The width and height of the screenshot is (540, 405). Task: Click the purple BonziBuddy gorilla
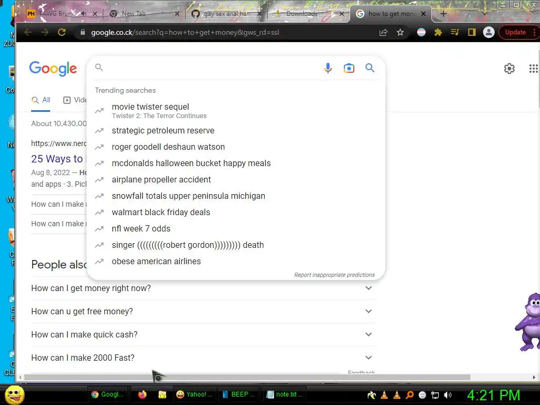[x=527, y=322]
